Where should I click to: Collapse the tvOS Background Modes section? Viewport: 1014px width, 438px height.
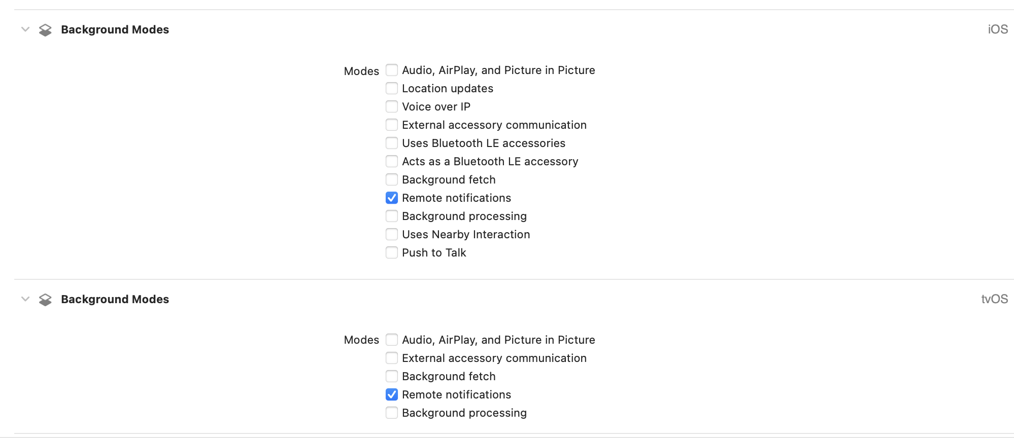coord(25,299)
